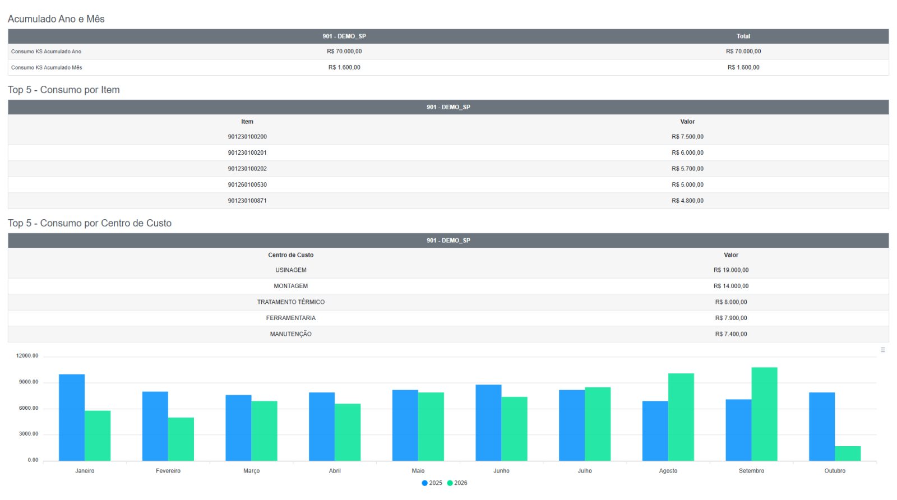Image resolution: width=897 pixels, height=500 pixels.
Task: Click the 'R$ 14.000,00' cost center value
Action: [x=731, y=286]
